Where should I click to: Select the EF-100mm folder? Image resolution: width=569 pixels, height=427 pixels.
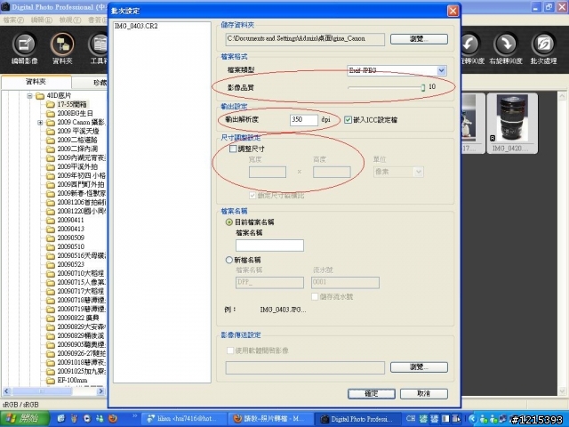click(67, 380)
